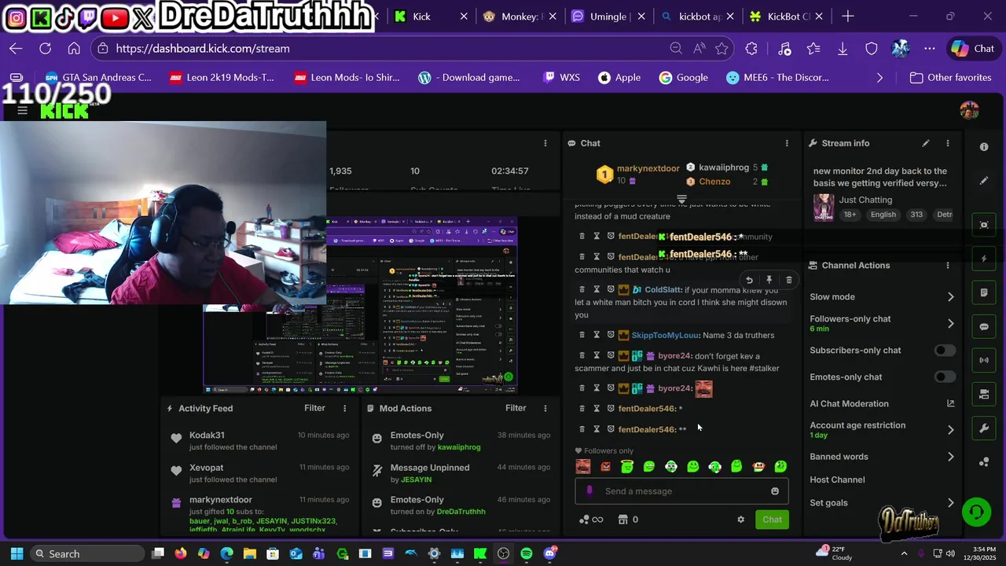Click Host Channel action
Screen dimensions: 1006x566
(x=837, y=480)
